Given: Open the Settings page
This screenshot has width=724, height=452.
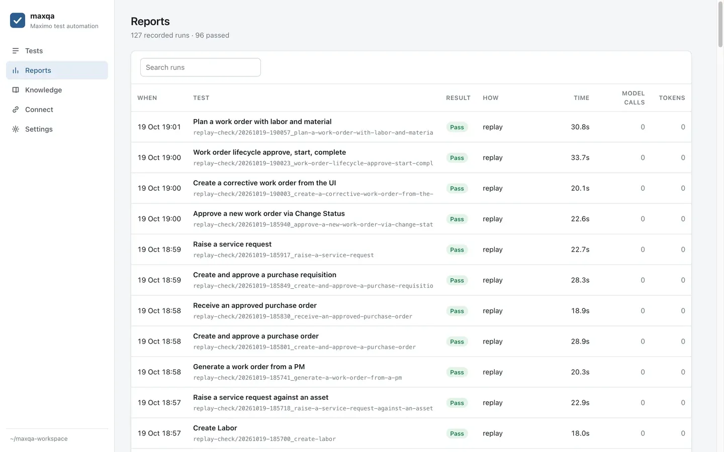Looking at the screenshot, I should [x=57, y=129].
